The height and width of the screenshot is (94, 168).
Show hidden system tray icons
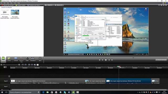click(138, 92)
